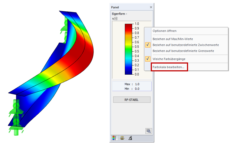
Task: Click the 0.7 scale value label
Action: 137,38
